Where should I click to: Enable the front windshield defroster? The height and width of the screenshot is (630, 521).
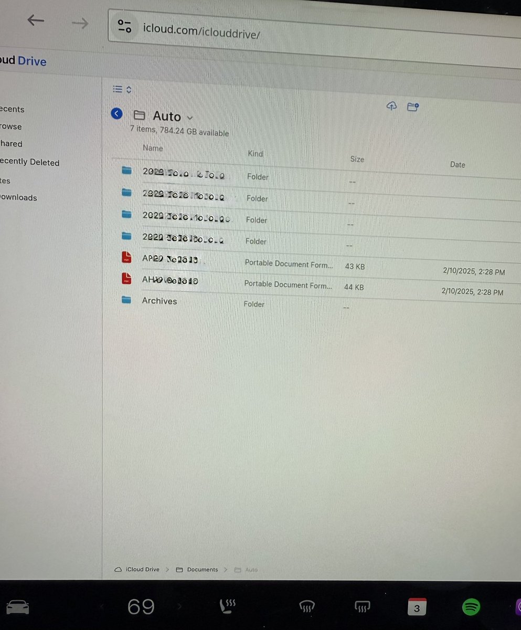(306, 607)
